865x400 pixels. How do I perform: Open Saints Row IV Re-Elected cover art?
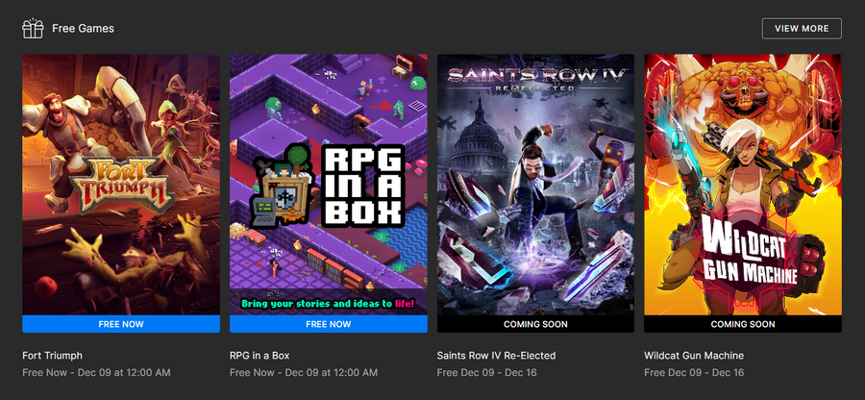[x=535, y=185]
